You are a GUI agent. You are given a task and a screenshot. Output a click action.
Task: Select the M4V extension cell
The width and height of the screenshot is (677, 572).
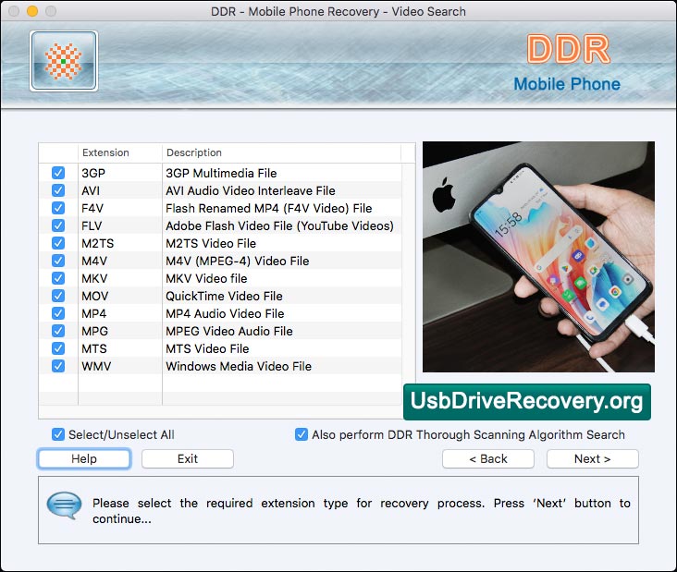[x=120, y=261]
